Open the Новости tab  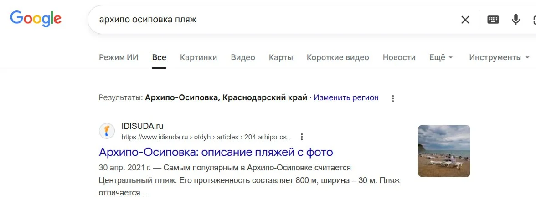[x=399, y=57]
